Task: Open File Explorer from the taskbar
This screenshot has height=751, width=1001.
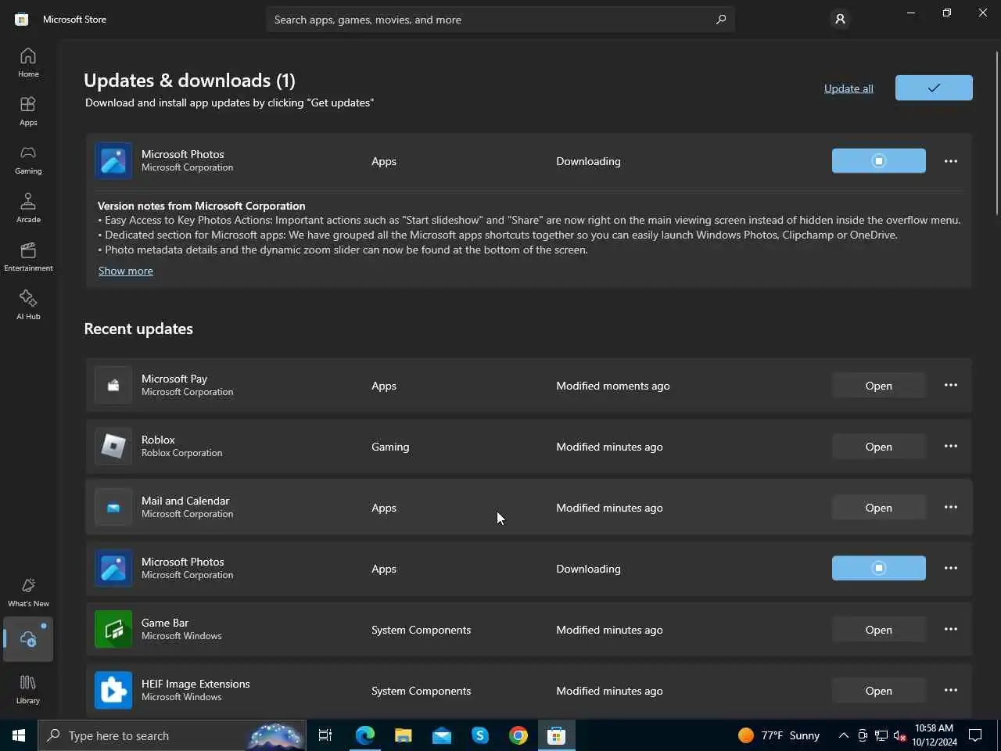Action: (x=403, y=735)
